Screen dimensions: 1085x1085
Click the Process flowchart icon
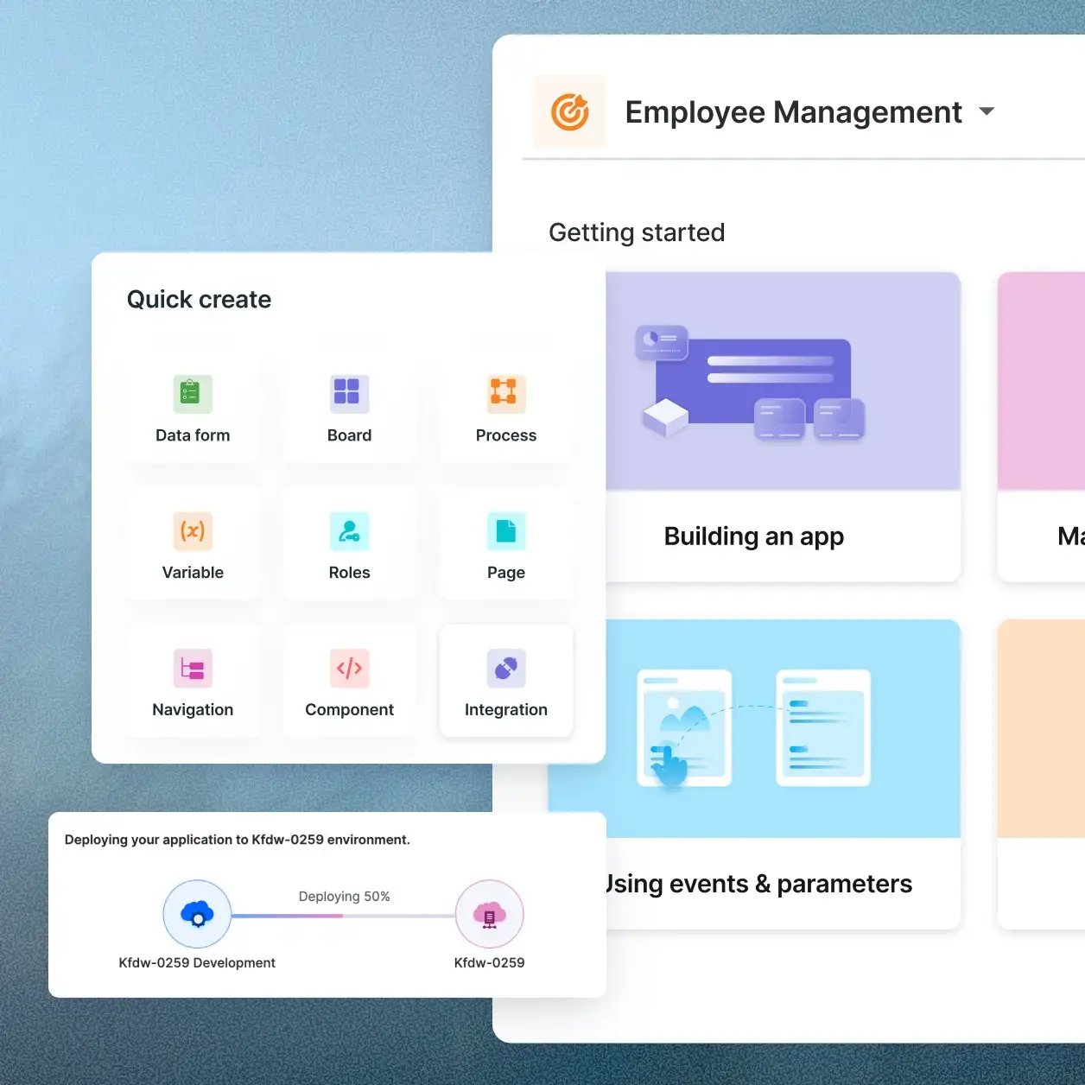click(505, 394)
